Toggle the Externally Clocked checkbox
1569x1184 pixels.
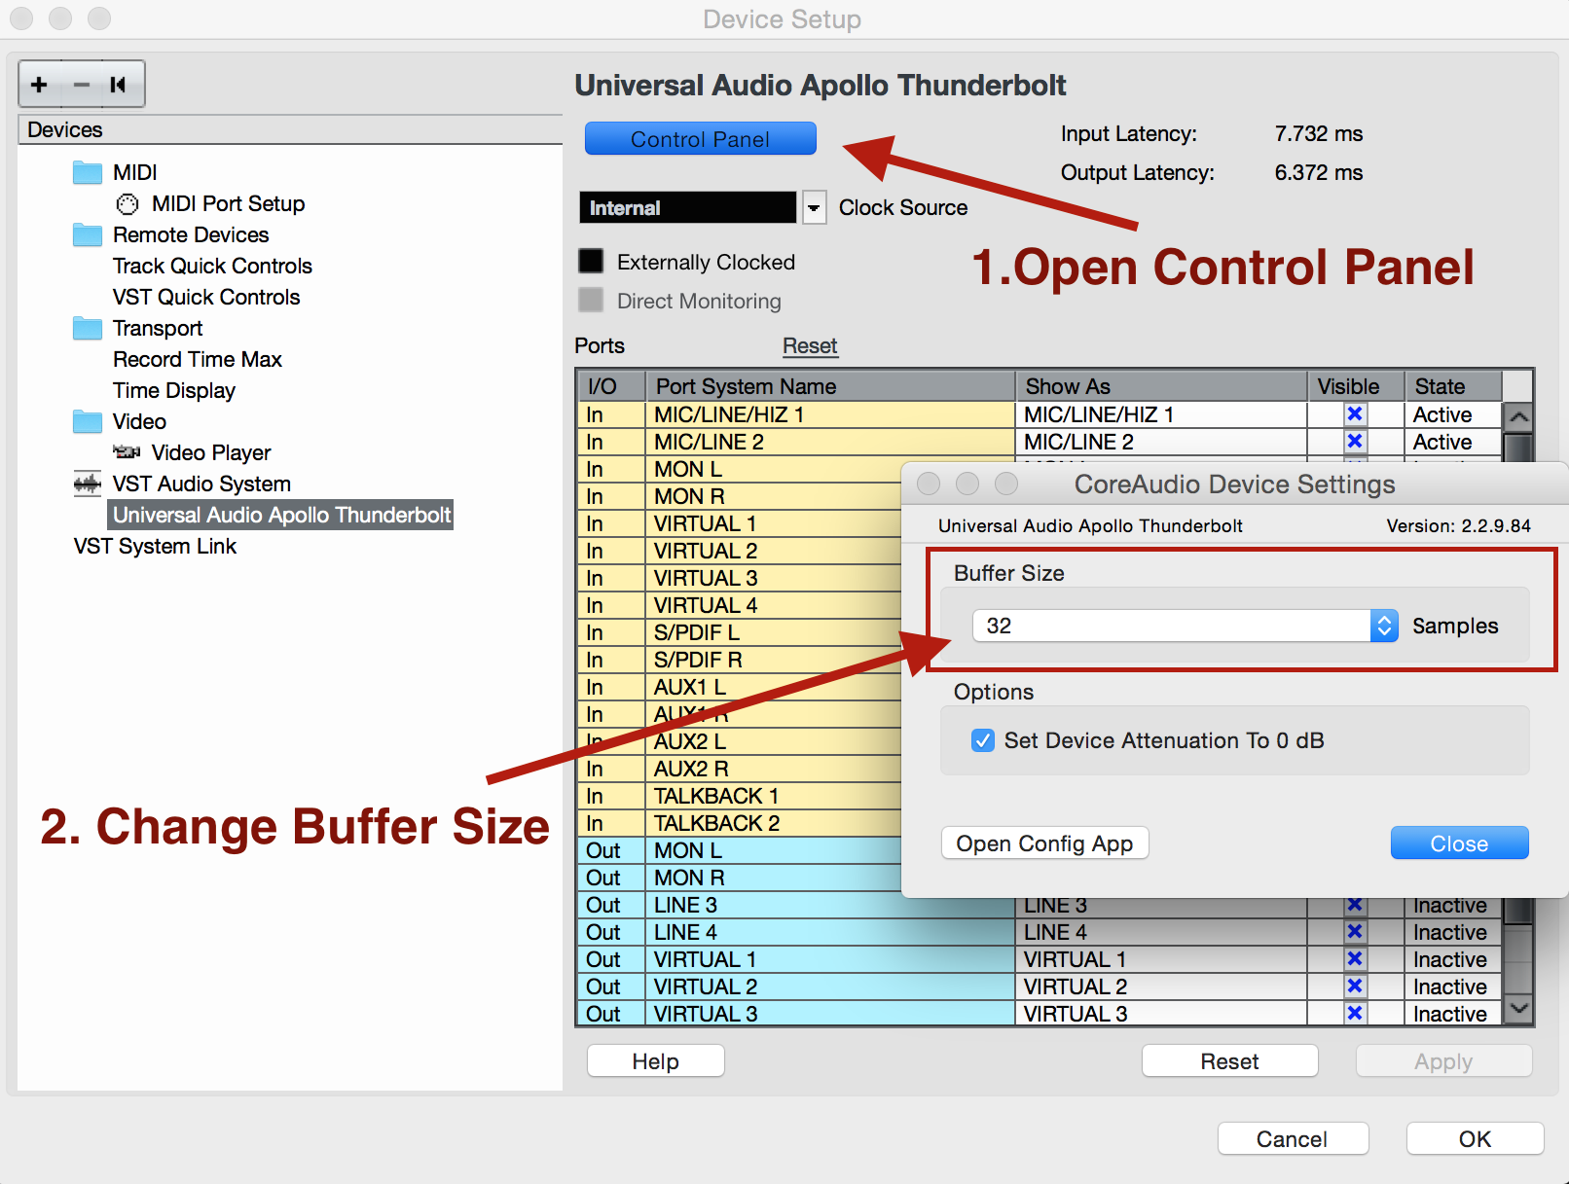(x=591, y=262)
